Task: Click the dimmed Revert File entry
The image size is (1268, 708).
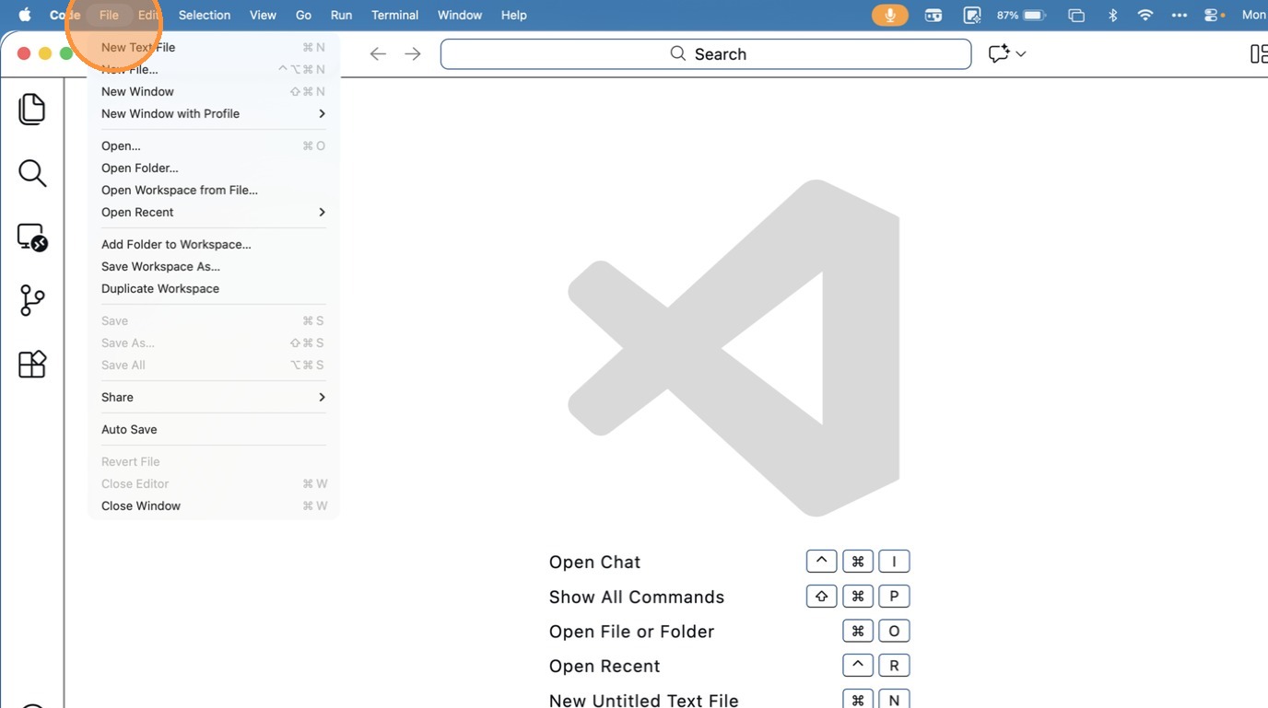Action: click(x=214, y=461)
